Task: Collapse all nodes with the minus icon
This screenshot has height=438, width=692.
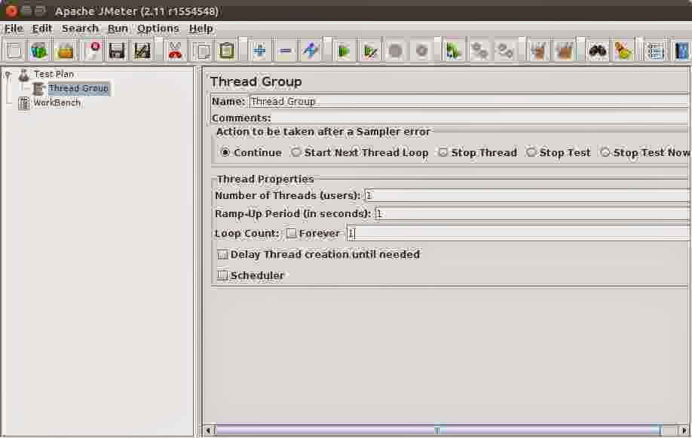Action: point(286,51)
